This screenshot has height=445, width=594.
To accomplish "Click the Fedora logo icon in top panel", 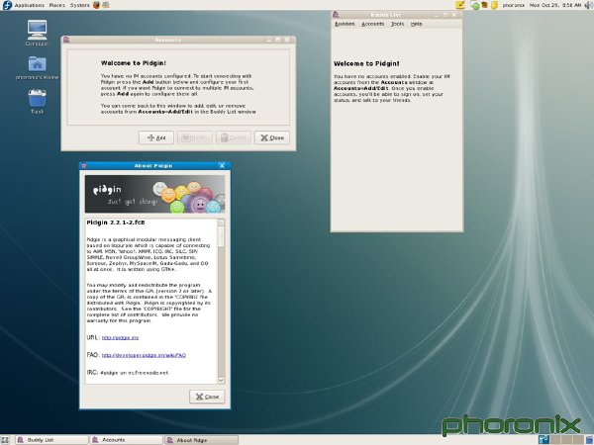I will [7, 5].
